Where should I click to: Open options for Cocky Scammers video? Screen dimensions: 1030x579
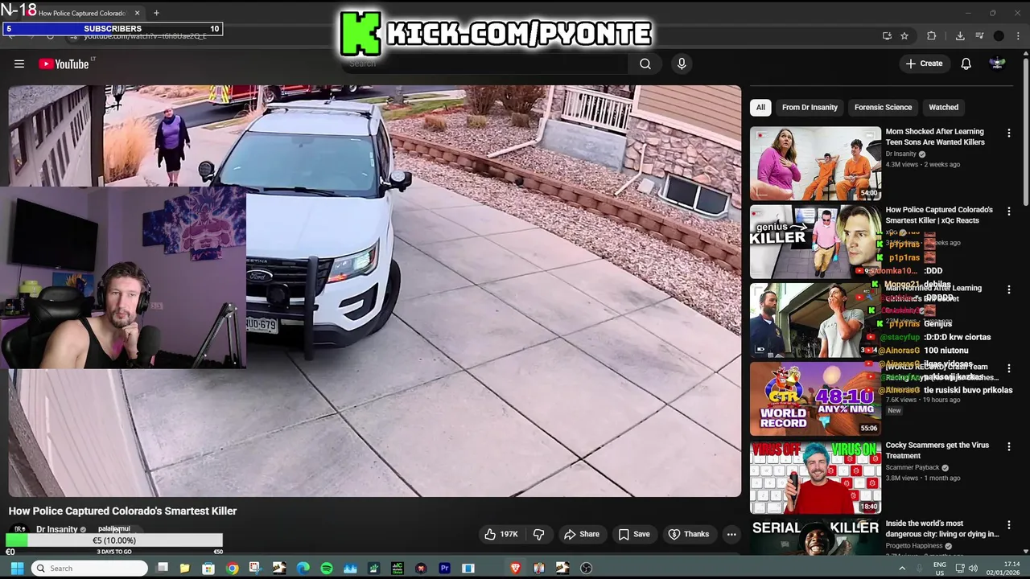click(1009, 446)
